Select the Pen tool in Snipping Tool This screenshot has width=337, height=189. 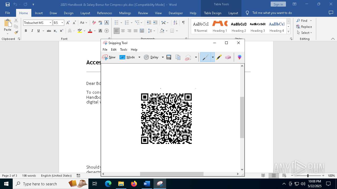205,57
